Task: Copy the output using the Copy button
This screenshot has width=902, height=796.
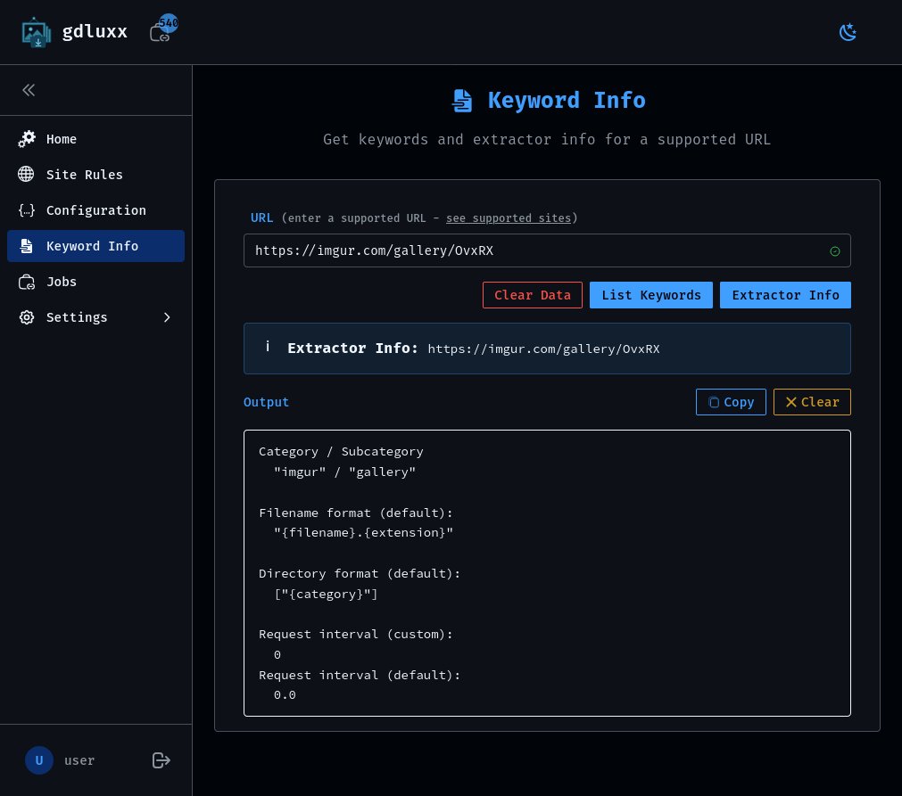Action: (x=731, y=401)
